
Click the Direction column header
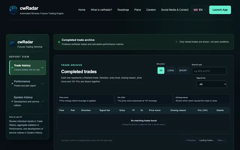86,110
